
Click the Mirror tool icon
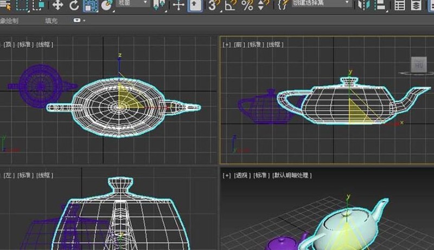tap(363, 5)
